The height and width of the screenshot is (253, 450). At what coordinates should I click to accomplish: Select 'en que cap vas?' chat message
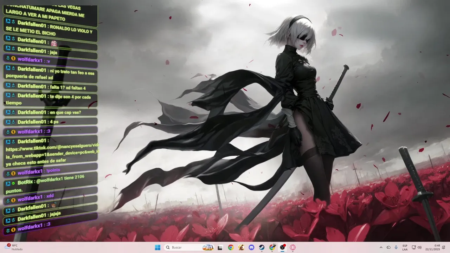coord(50,112)
